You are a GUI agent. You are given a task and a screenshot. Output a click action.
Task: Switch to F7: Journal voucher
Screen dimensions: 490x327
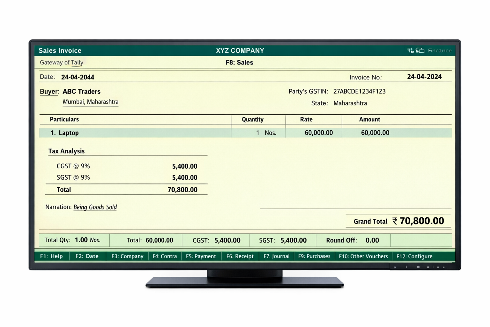pos(276,256)
